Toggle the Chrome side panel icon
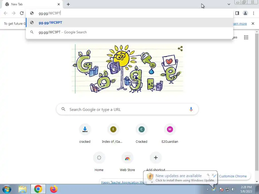259x194 pixels. (x=237, y=13)
